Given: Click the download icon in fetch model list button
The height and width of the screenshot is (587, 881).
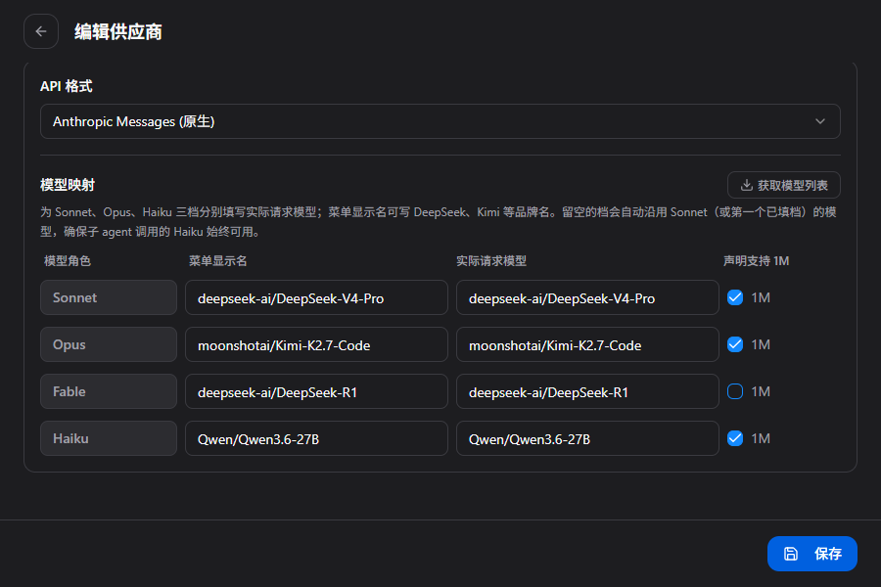Looking at the screenshot, I should pos(746,185).
